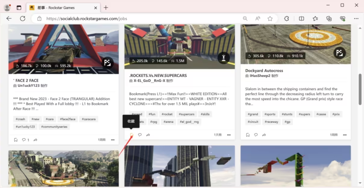This screenshot has width=364, height=188.
Task: Open read aloud feature
Action: [257, 18]
